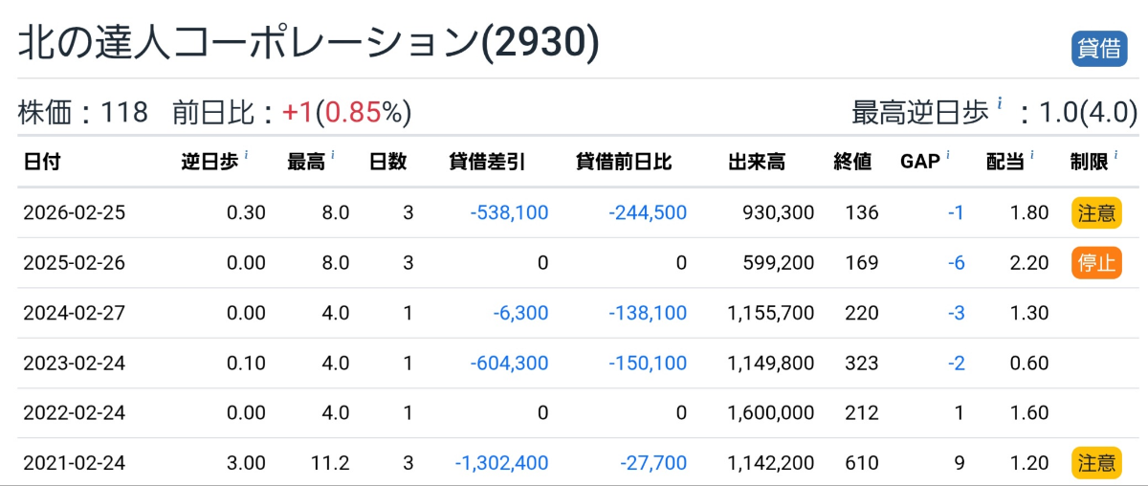Click the date 2024-02-27 row

click(x=574, y=313)
